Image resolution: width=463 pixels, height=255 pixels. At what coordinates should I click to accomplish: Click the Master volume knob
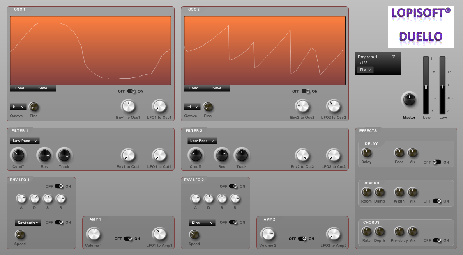click(409, 99)
